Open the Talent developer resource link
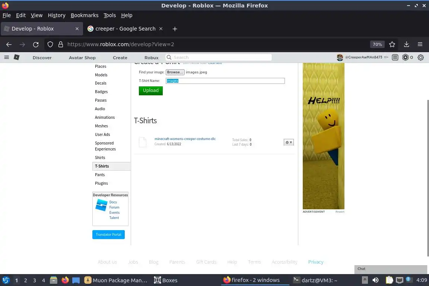Viewport: 429px width, 286px height. (x=114, y=218)
